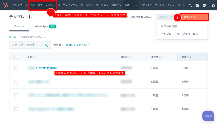Click the folder search magnifier icon

point(46,45)
